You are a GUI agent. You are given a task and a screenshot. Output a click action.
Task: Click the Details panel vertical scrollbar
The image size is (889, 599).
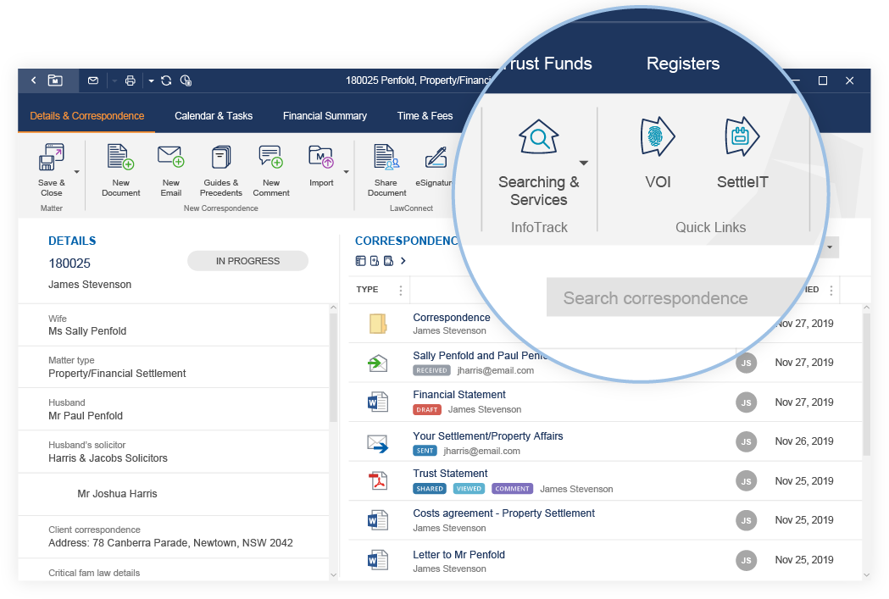[333, 369]
